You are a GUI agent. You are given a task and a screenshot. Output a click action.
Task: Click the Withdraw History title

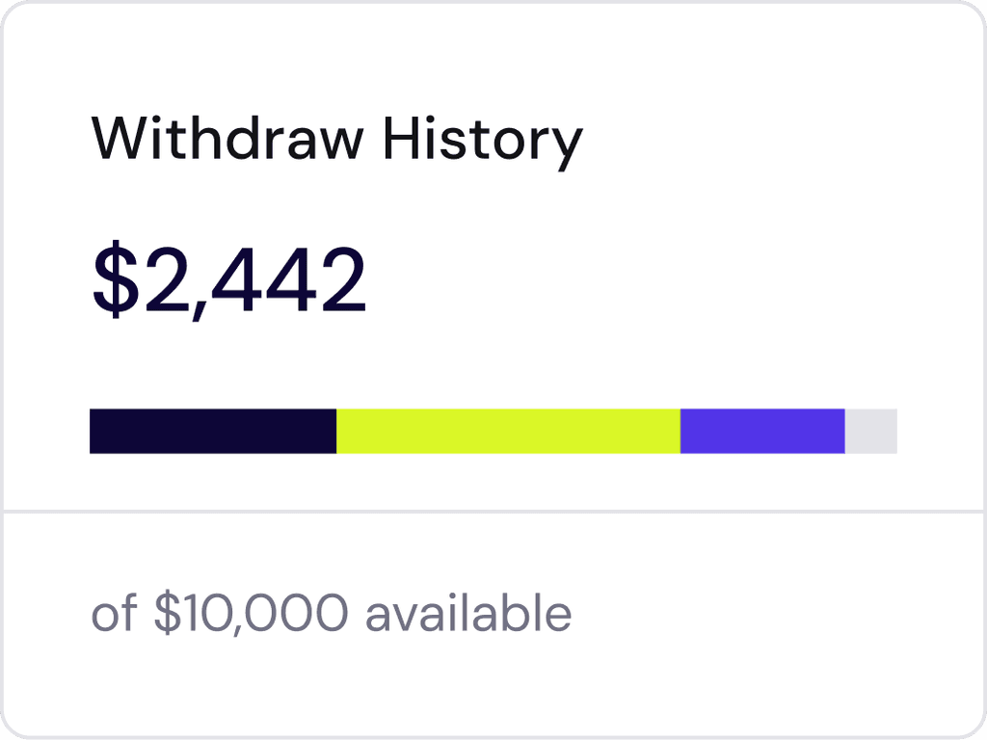point(335,140)
